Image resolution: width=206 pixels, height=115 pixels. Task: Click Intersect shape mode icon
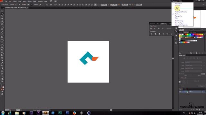[159, 28]
